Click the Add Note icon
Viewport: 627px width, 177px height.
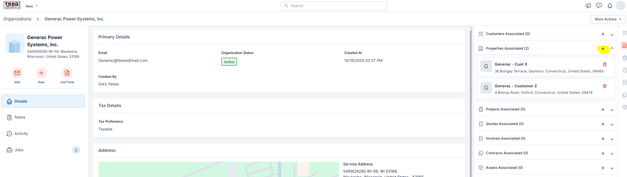click(x=67, y=73)
